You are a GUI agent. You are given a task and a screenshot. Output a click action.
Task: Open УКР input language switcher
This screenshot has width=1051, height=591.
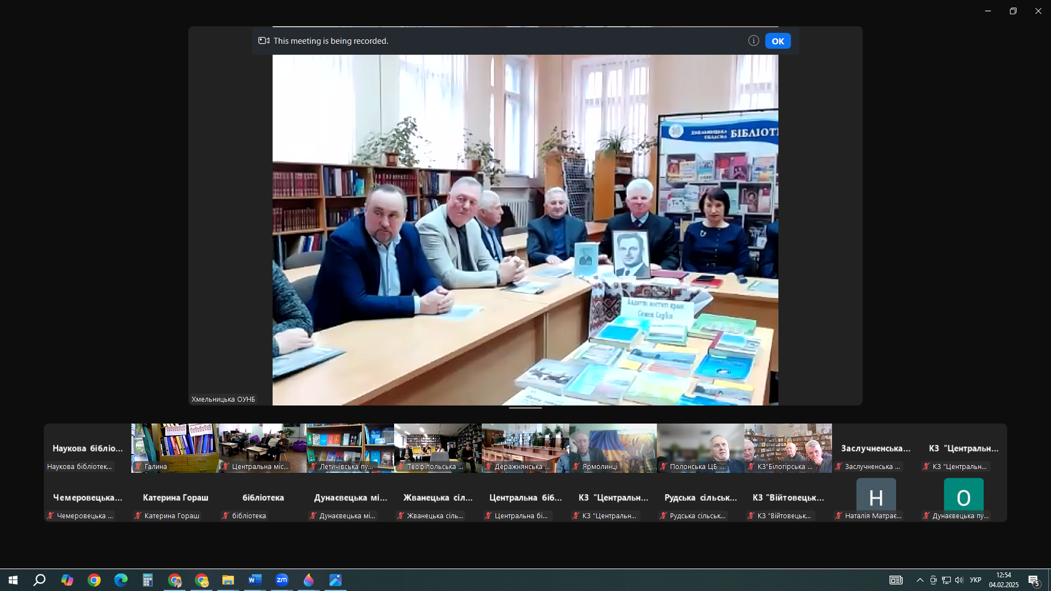click(x=975, y=580)
